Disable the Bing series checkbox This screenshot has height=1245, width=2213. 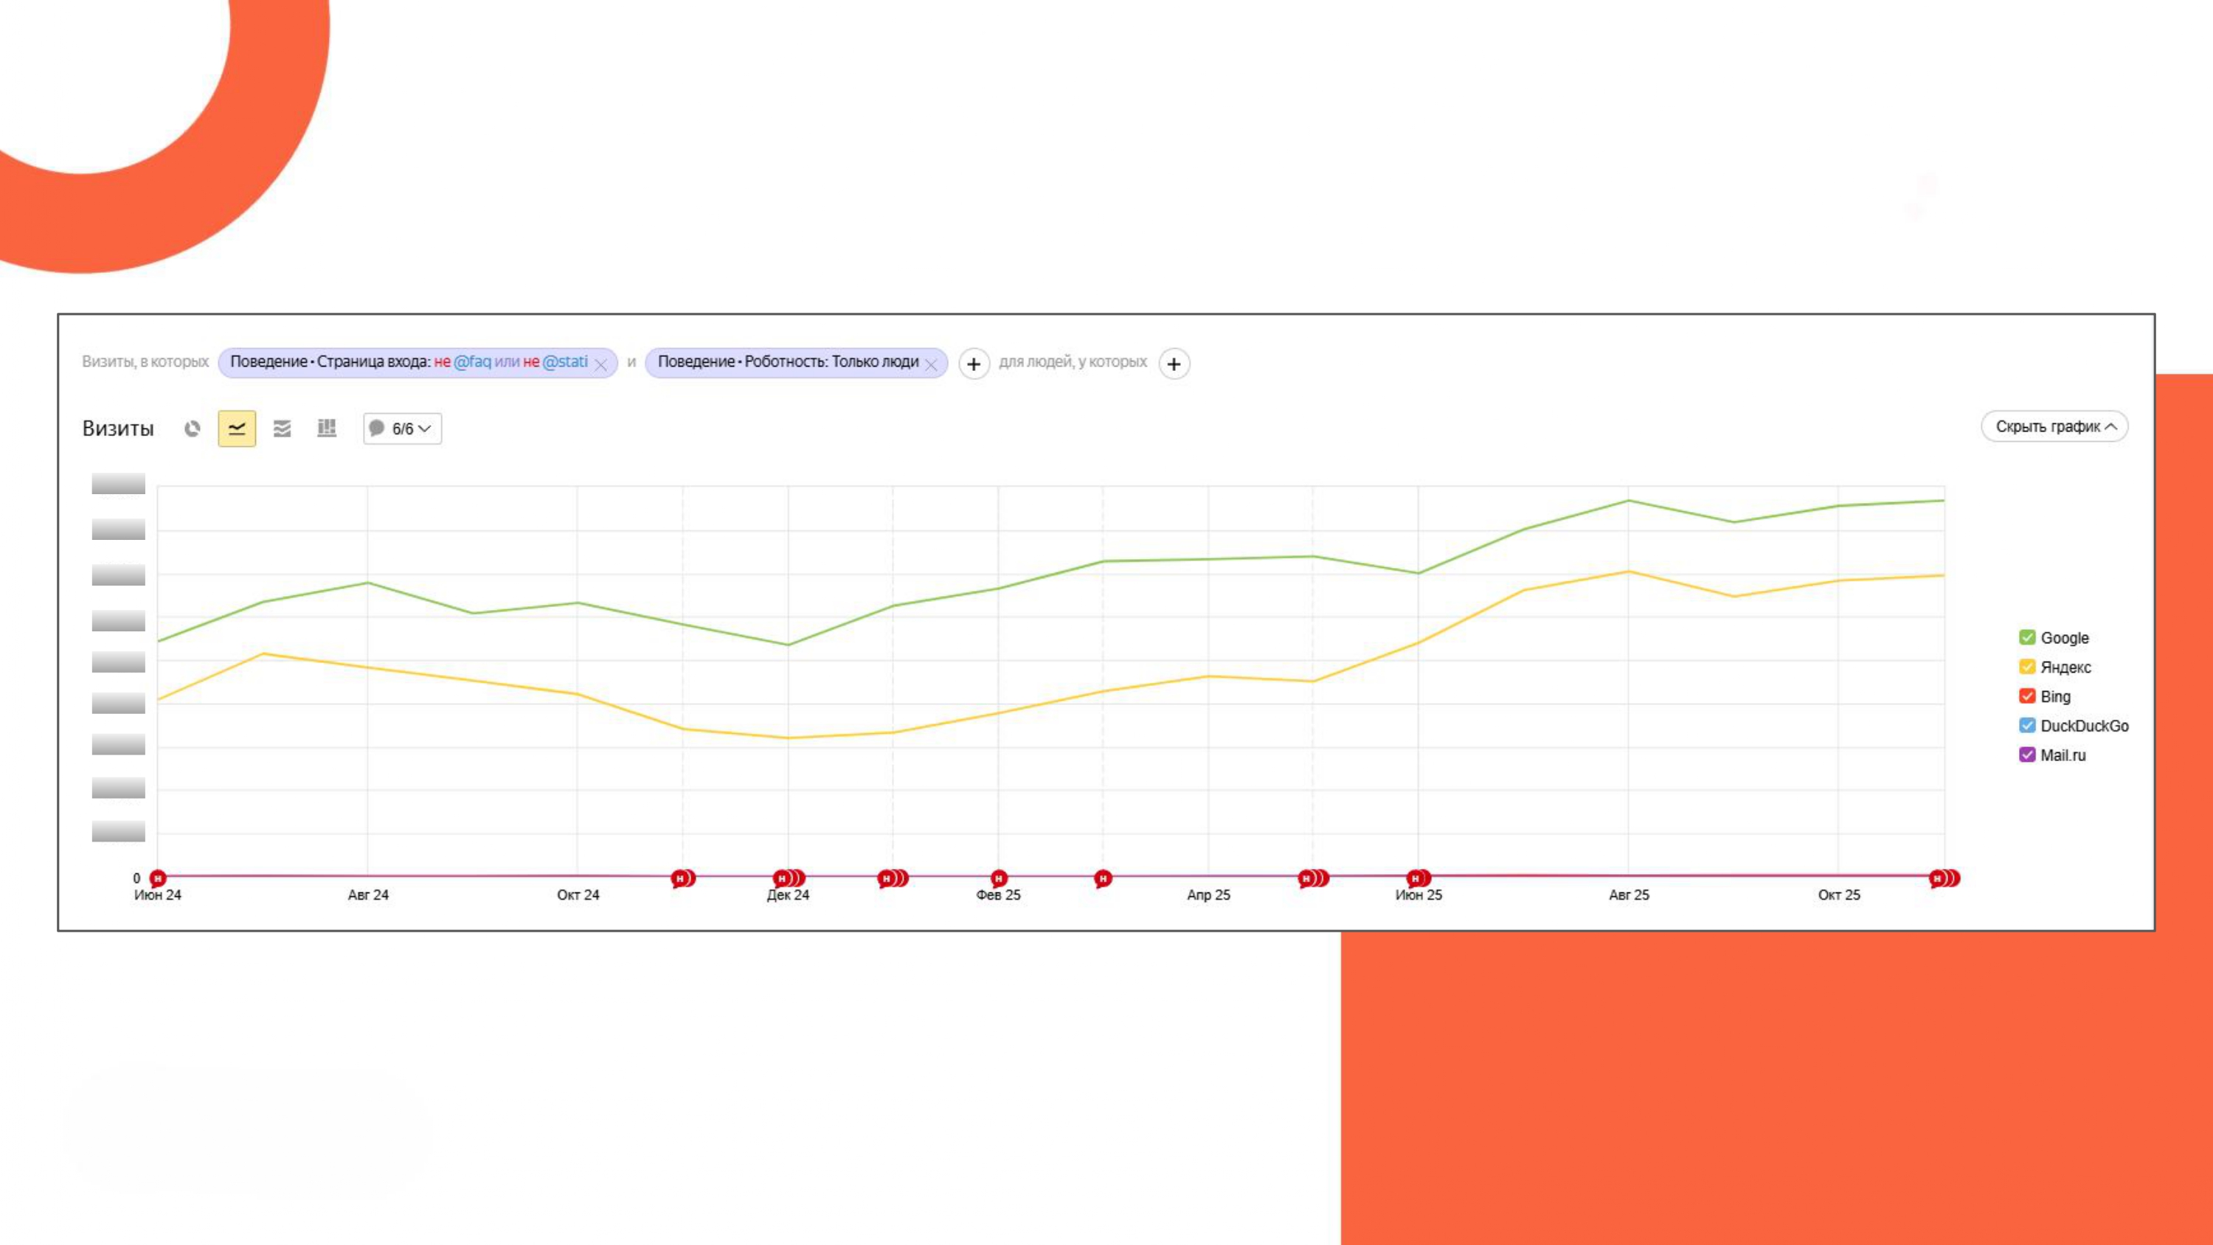coord(2026,696)
